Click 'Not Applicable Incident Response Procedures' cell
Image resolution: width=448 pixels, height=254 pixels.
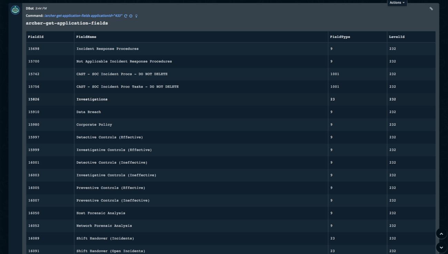click(201, 61)
